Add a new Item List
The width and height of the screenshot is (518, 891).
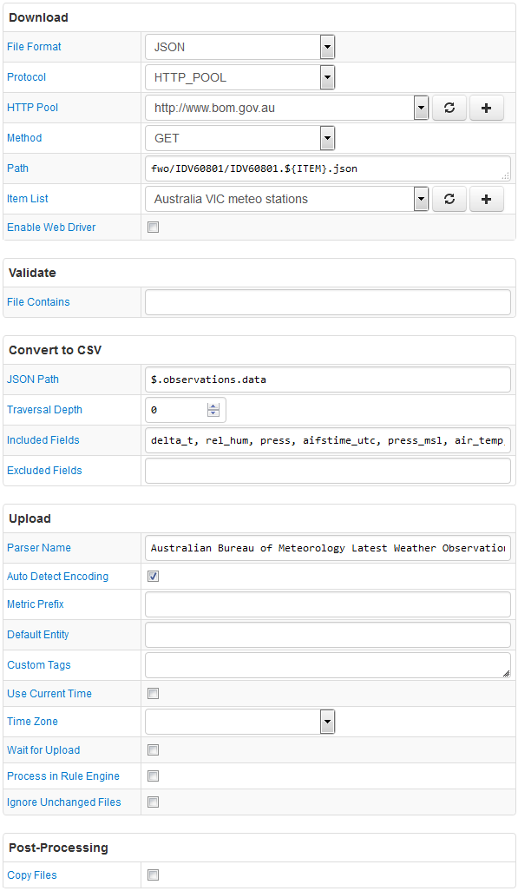click(x=486, y=199)
